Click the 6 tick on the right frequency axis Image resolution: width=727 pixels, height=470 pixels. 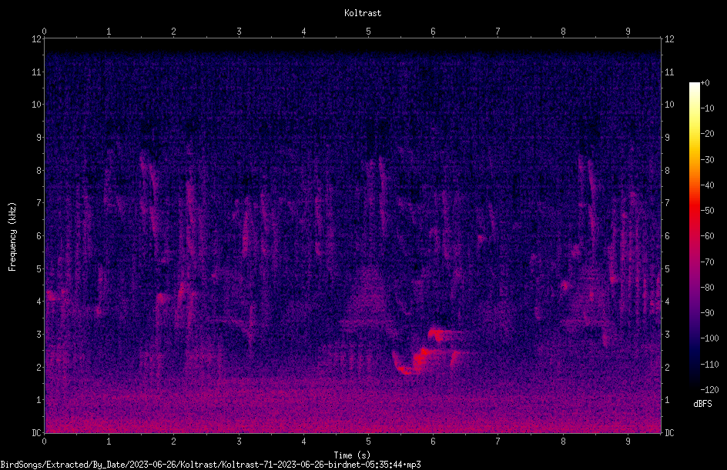667,235
